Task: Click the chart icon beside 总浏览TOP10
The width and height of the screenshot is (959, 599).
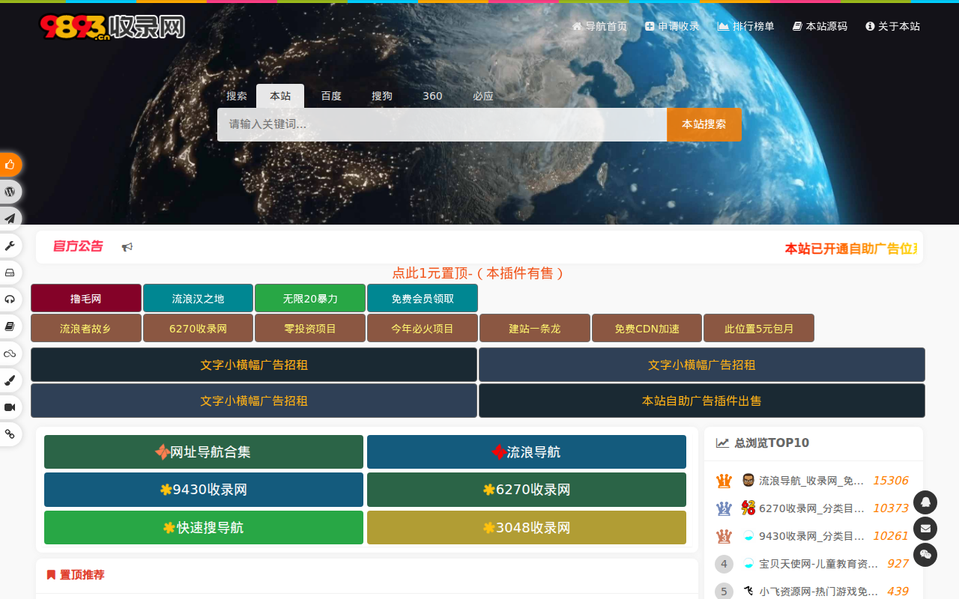Action: coord(722,443)
